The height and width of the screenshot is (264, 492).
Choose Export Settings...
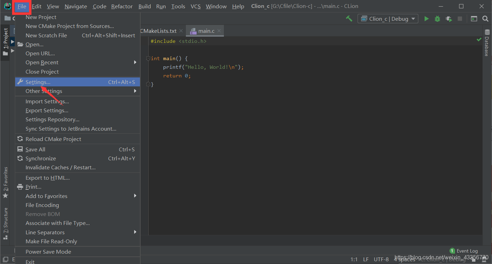pyautogui.click(x=78, y=111)
